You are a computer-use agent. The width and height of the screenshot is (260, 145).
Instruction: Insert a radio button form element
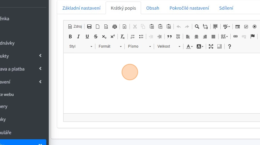coord(254,26)
